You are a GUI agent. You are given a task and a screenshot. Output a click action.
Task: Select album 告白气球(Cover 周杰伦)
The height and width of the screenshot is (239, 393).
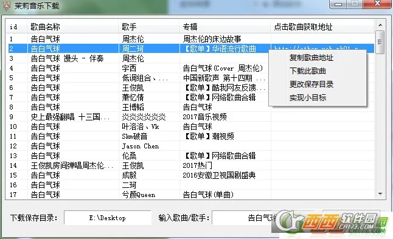(223, 68)
